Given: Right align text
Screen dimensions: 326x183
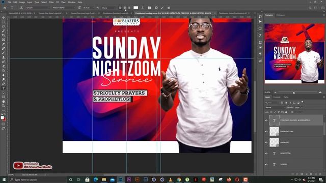Looking at the screenshot, I should [129, 8].
